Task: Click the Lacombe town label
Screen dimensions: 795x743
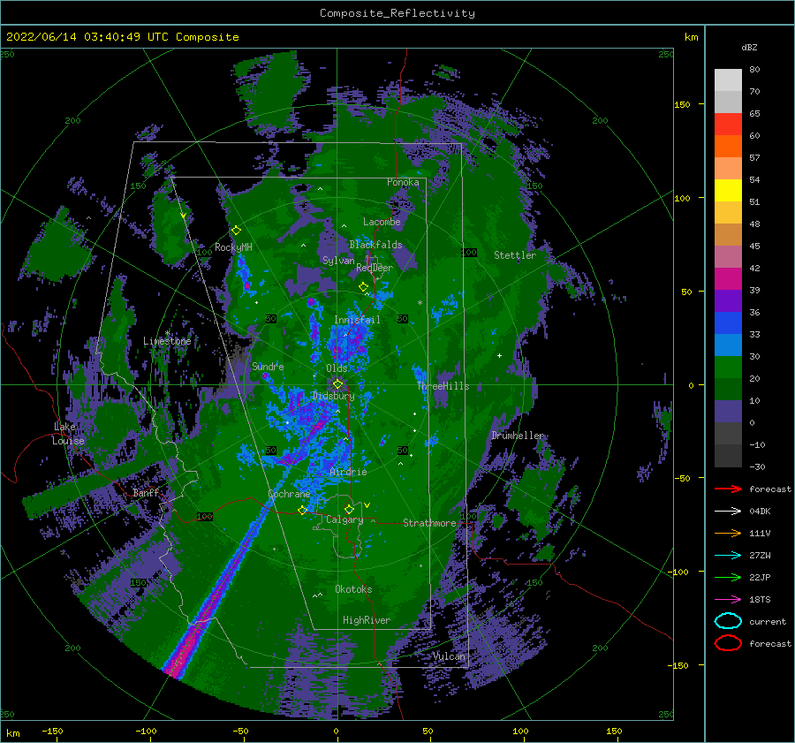Action: (382, 222)
